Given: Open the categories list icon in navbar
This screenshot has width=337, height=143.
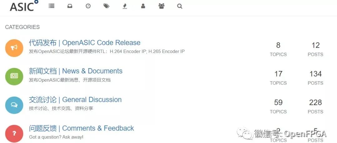Looking at the screenshot, I should pos(51,6).
